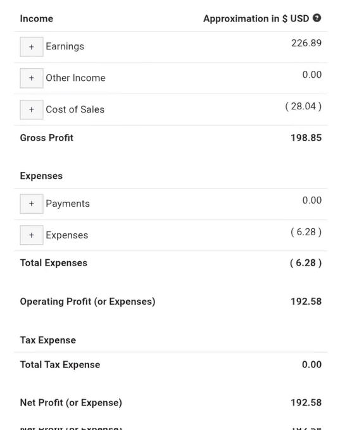
Task: Click the Cost of Sales amount 28.04
Action: pos(303,106)
